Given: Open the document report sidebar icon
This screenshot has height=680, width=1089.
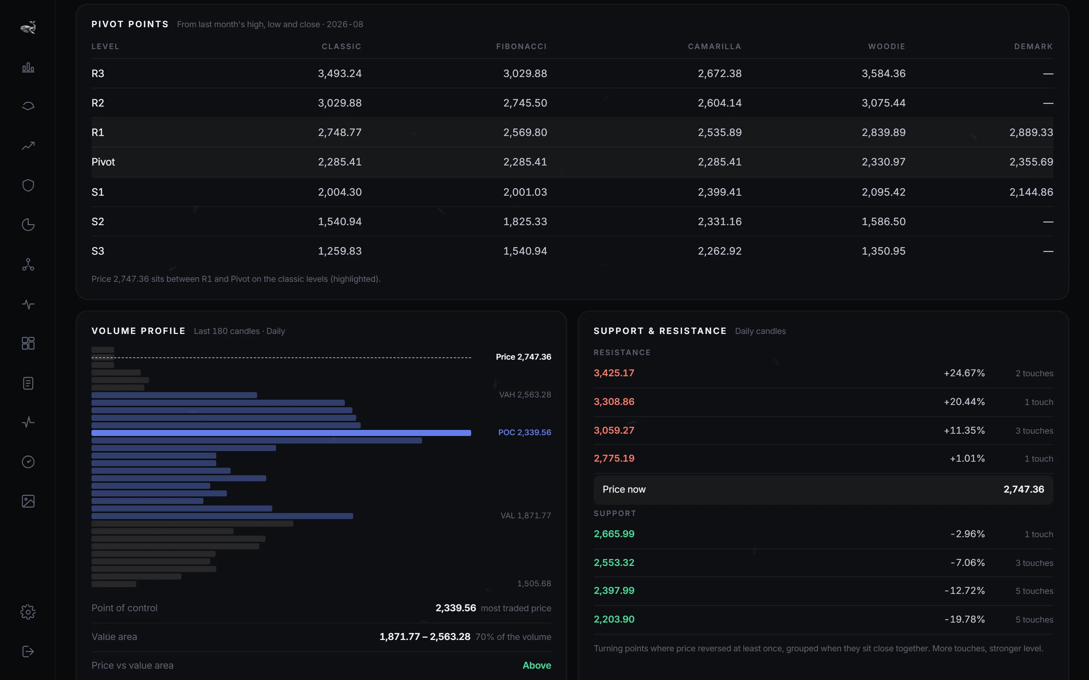Looking at the screenshot, I should click(x=28, y=383).
